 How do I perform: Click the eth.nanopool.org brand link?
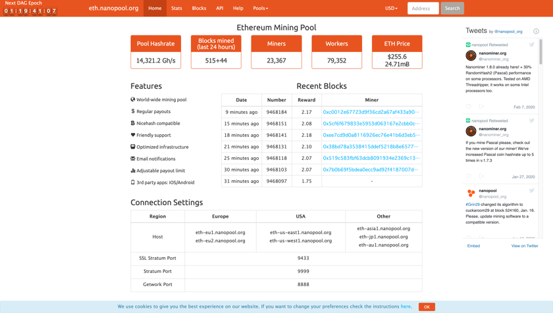click(113, 8)
